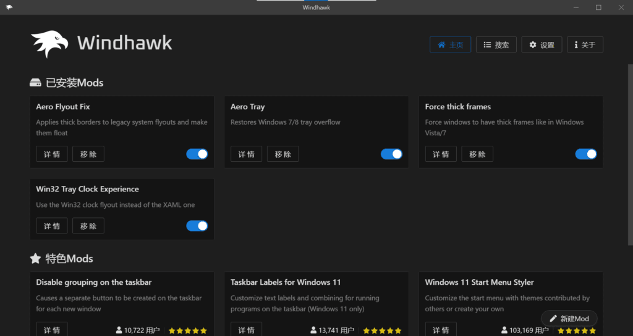
Task: Click the pencil icon on 新建Mod
Action: 553,319
